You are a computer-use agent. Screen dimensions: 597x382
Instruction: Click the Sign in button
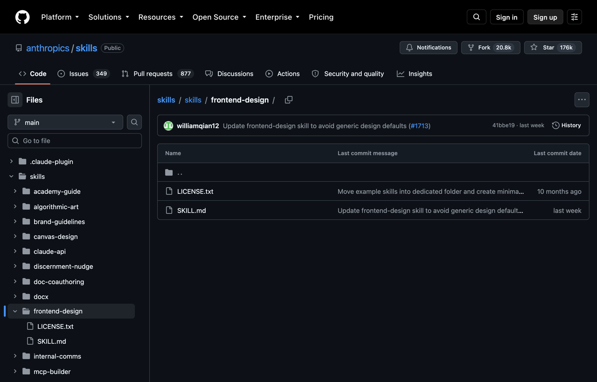point(507,17)
